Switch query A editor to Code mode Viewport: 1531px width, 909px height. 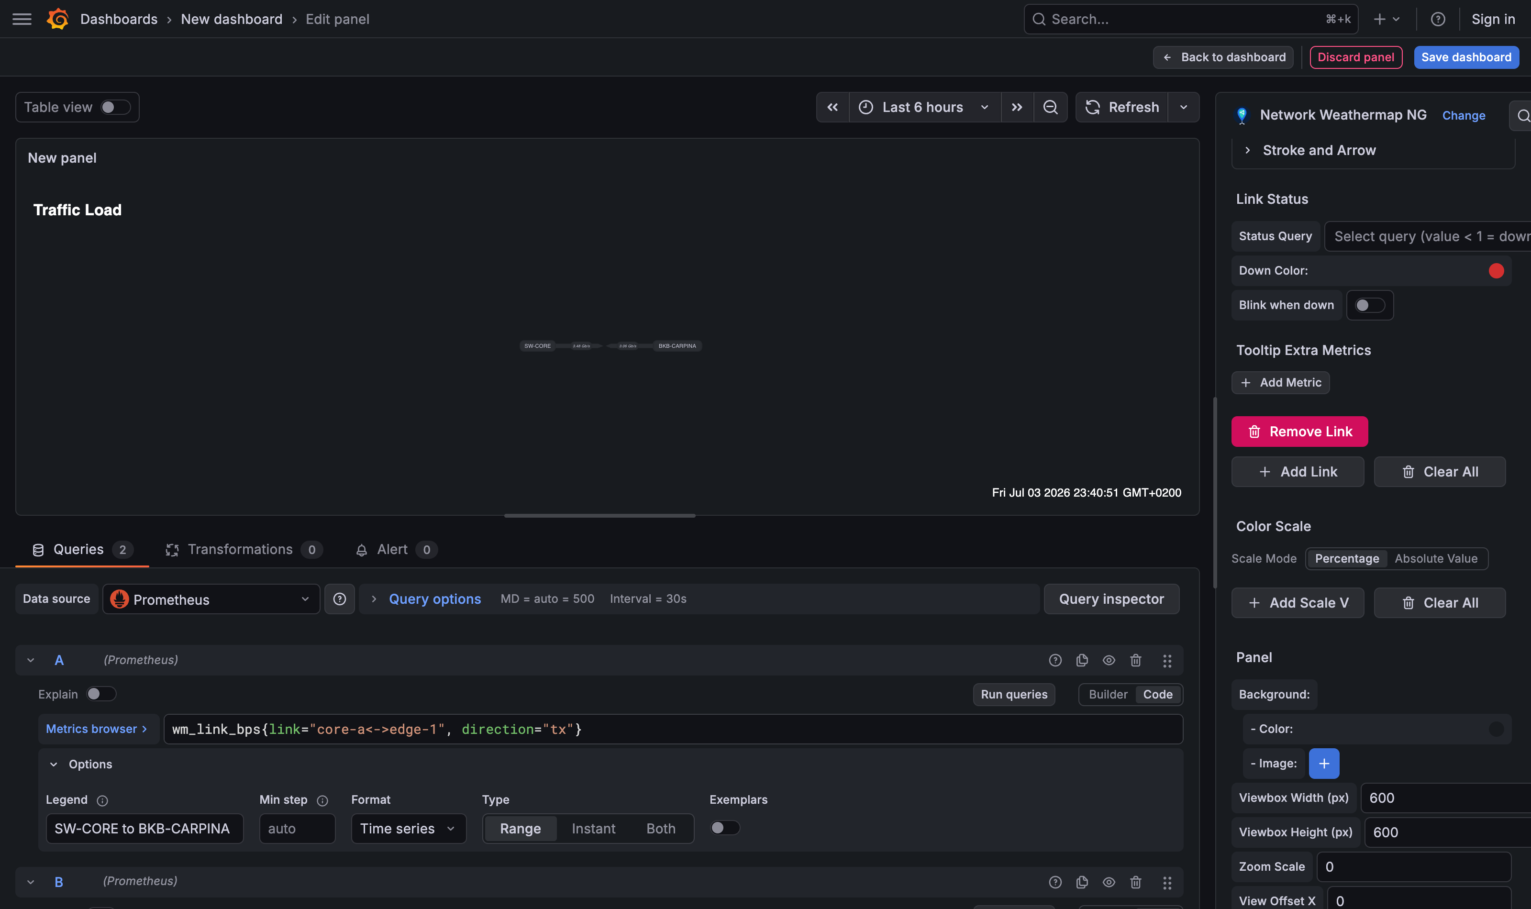pyautogui.click(x=1157, y=694)
